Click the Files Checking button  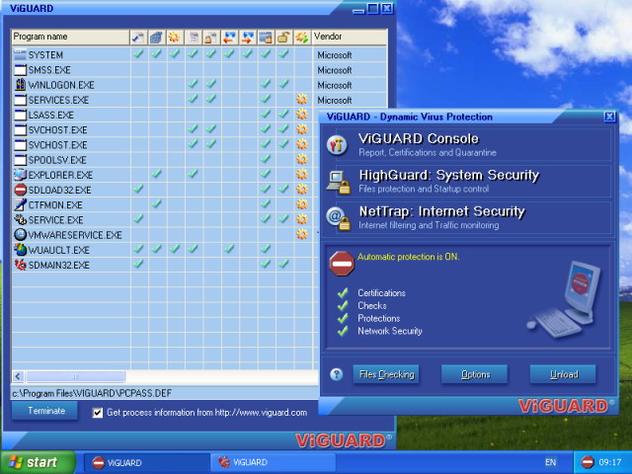pyautogui.click(x=387, y=374)
